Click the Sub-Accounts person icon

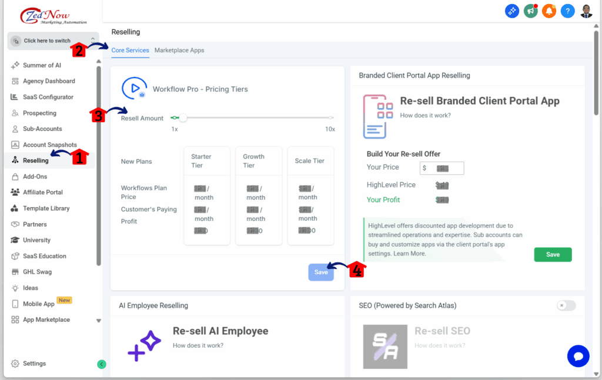point(15,129)
